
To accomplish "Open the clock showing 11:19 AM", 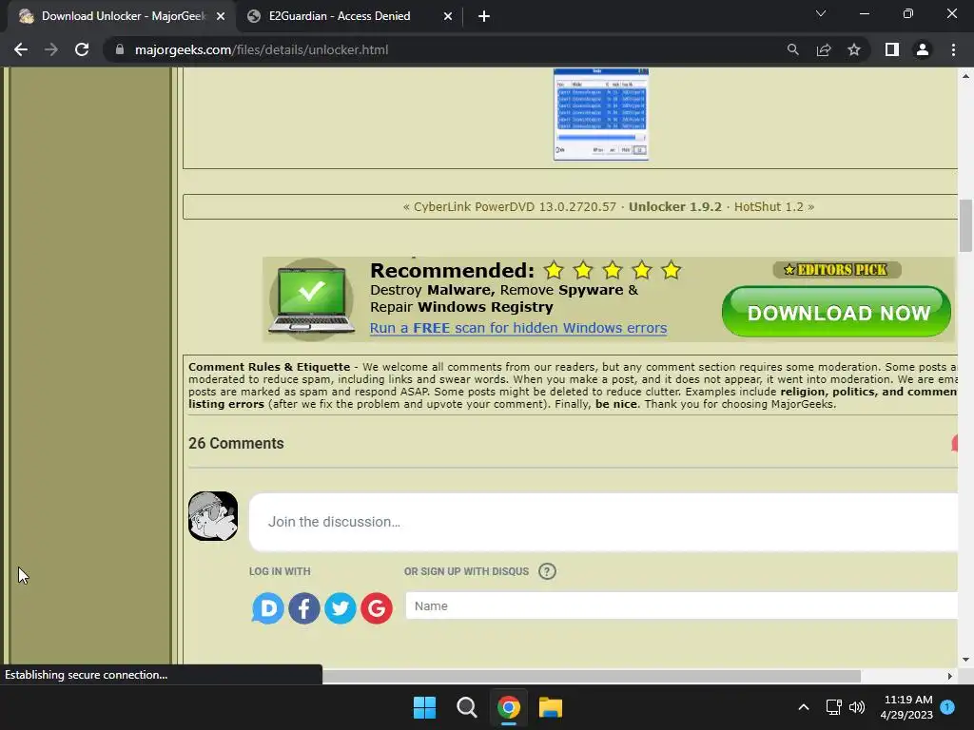I will [x=906, y=707].
